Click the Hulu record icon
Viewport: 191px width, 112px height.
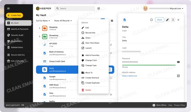45,94
